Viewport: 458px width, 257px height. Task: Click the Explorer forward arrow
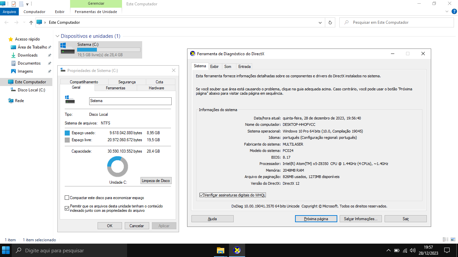[16, 22]
